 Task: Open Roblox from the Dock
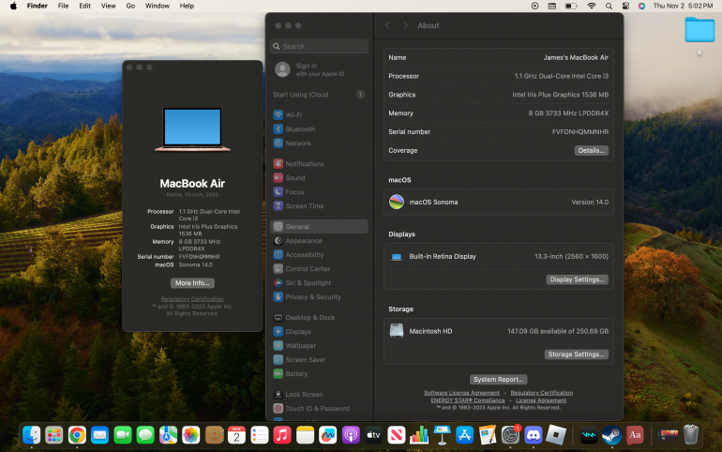tap(556, 435)
